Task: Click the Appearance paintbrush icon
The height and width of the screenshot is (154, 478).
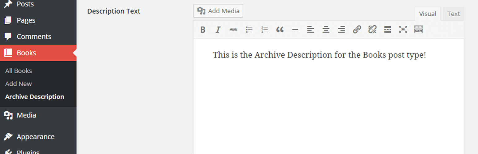Action: [8, 136]
